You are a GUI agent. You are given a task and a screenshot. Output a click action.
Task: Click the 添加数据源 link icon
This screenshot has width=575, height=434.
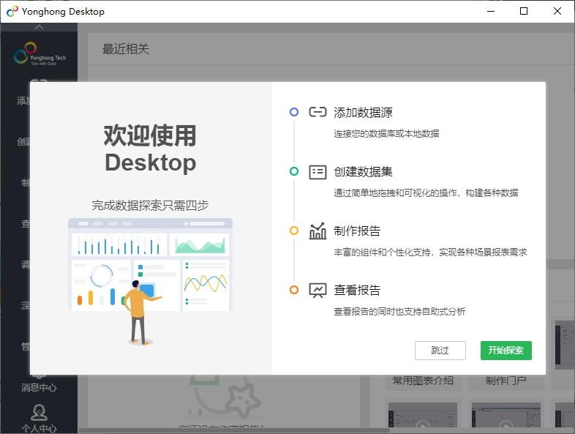[x=317, y=112]
